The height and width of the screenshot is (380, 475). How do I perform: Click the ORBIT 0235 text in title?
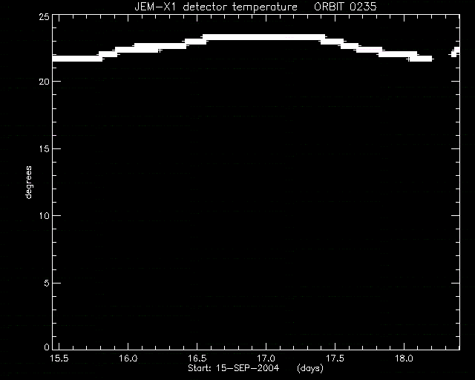tap(345, 7)
